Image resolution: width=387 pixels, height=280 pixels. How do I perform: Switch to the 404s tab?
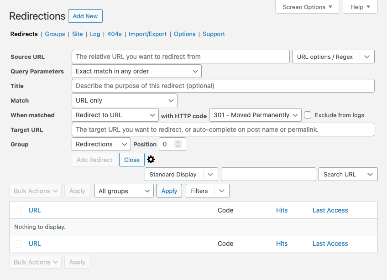point(114,34)
